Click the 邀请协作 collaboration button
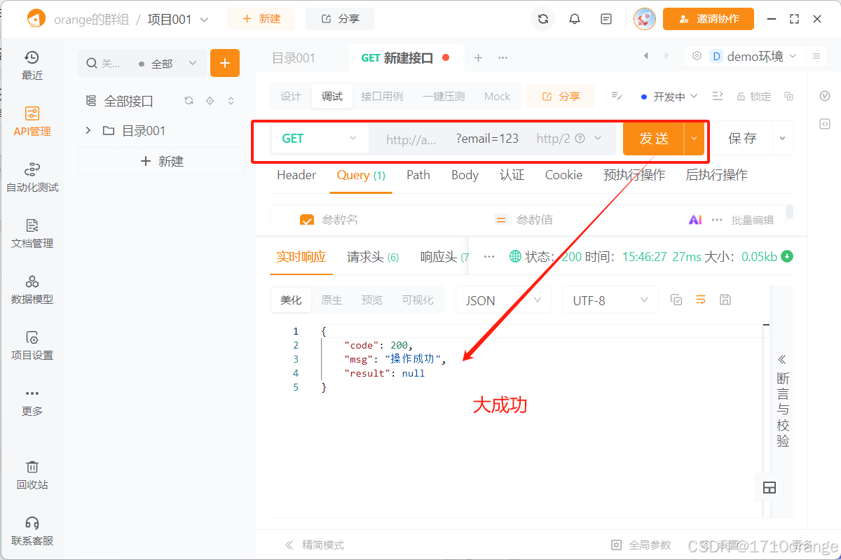 click(x=709, y=19)
